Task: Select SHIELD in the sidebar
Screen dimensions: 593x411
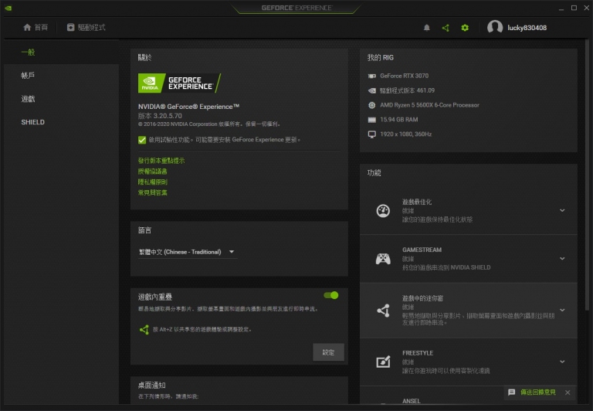Action: click(33, 122)
